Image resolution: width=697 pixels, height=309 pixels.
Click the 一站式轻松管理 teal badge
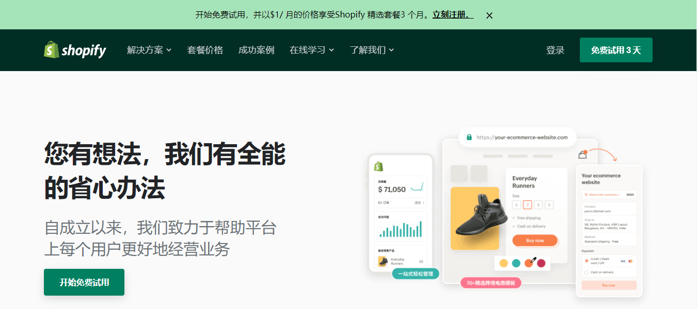coord(416,273)
